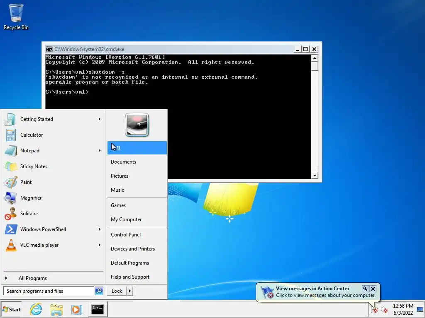425x318 pixels.
Task: Minimize the cmd.exe window
Action: [x=297, y=49]
